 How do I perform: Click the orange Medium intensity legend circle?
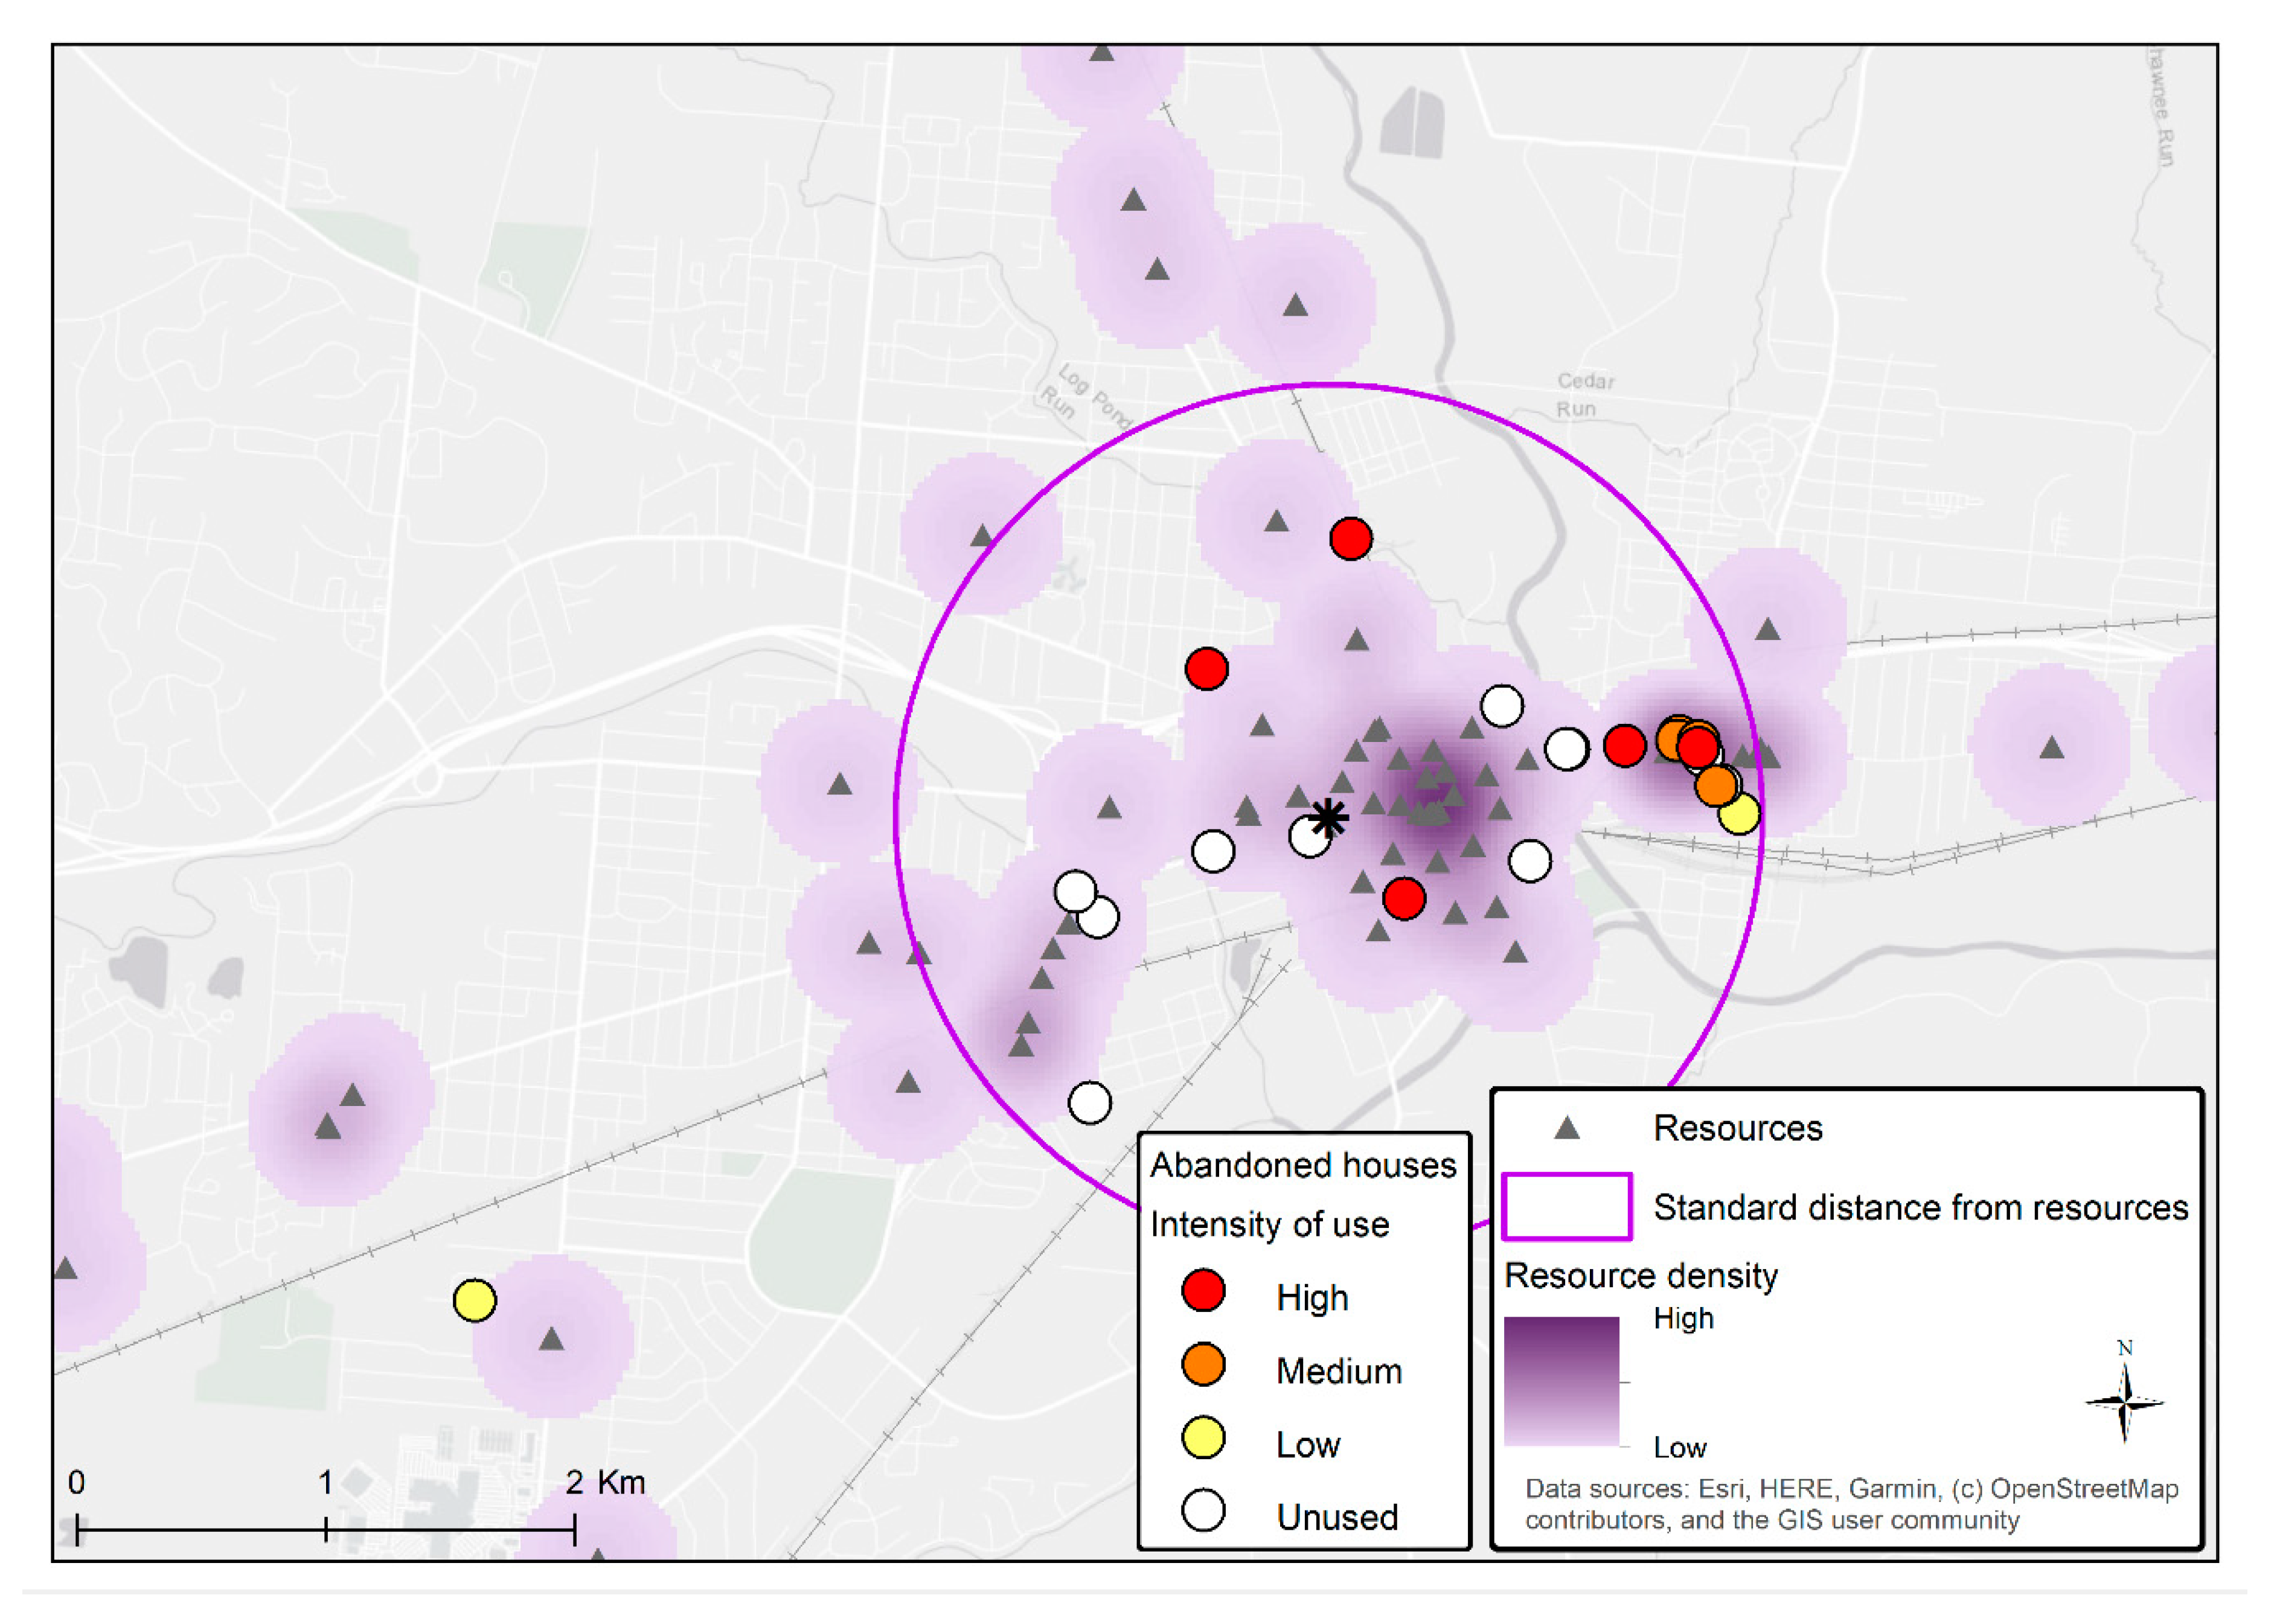click(1203, 1365)
